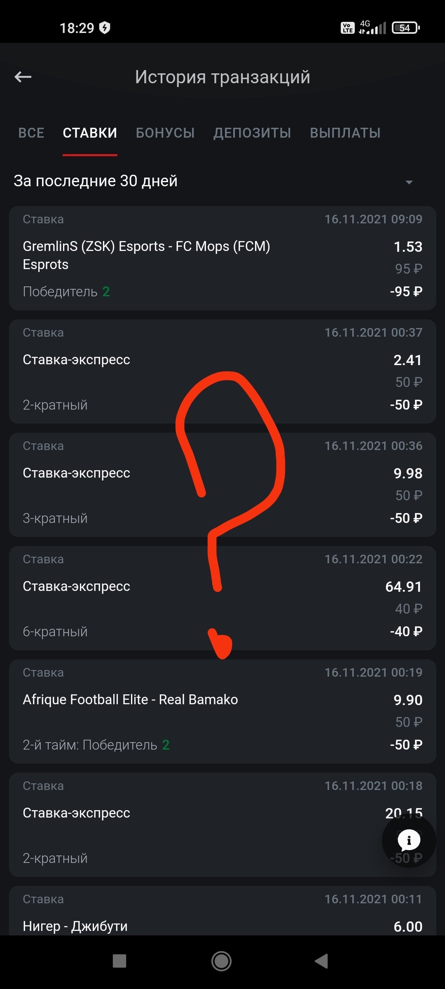Viewport: 445px width, 989px height.
Task: Open the БОНУСЫ tab
Action: tap(165, 133)
